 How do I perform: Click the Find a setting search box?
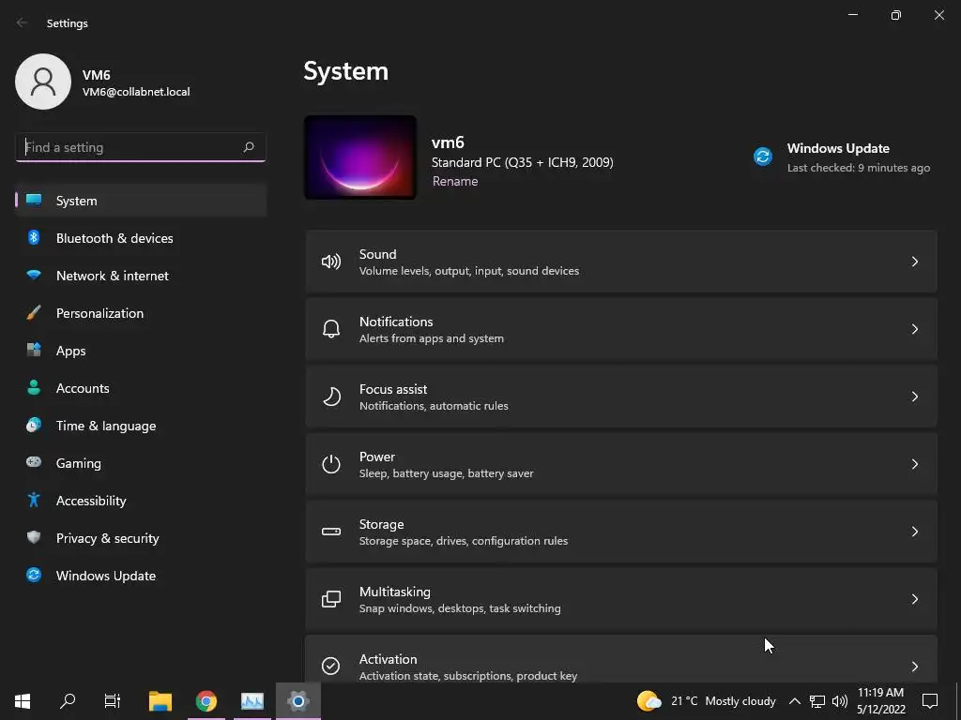(141, 147)
